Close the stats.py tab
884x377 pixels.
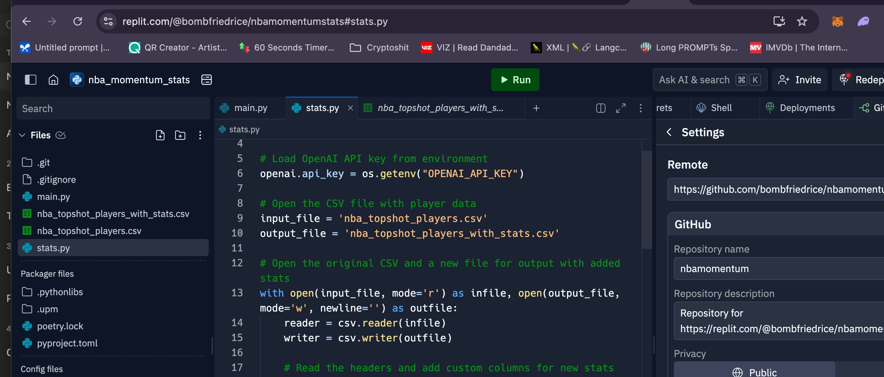(x=350, y=108)
